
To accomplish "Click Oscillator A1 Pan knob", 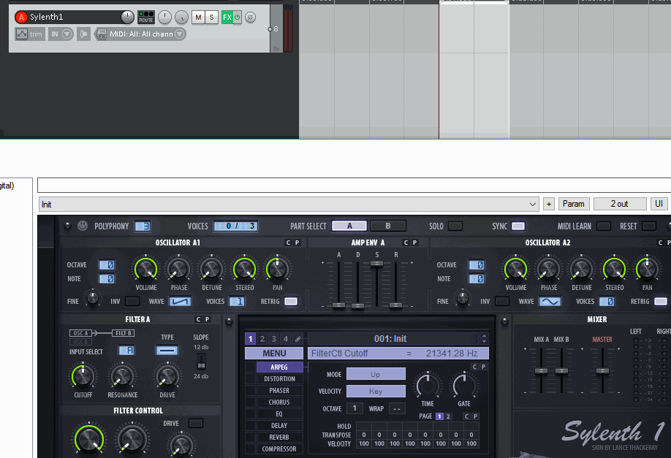I will (277, 269).
